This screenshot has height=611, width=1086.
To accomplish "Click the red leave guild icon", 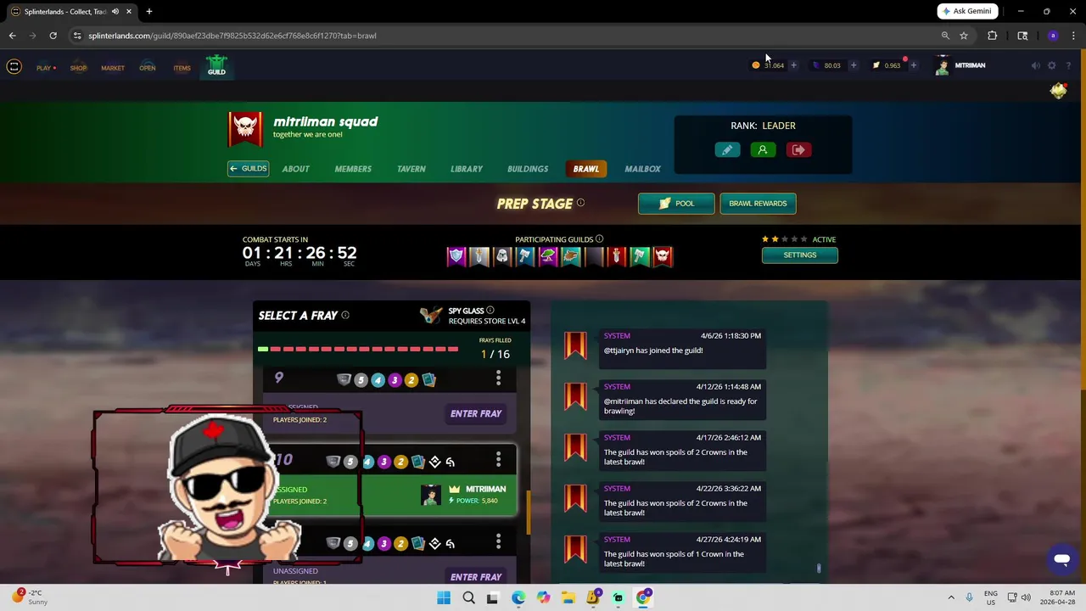I will [798, 149].
